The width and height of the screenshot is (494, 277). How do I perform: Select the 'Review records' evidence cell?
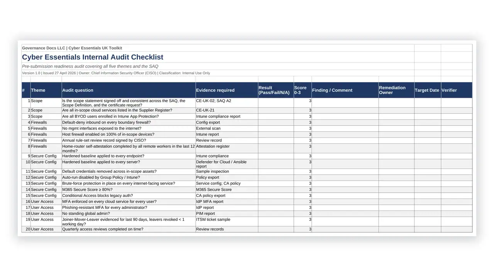pos(227,229)
